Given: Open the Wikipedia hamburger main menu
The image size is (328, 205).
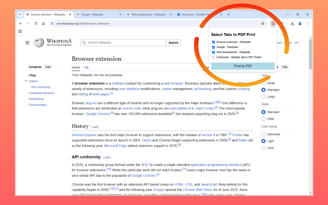Looking at the screenshot, I should pos(27,43).
